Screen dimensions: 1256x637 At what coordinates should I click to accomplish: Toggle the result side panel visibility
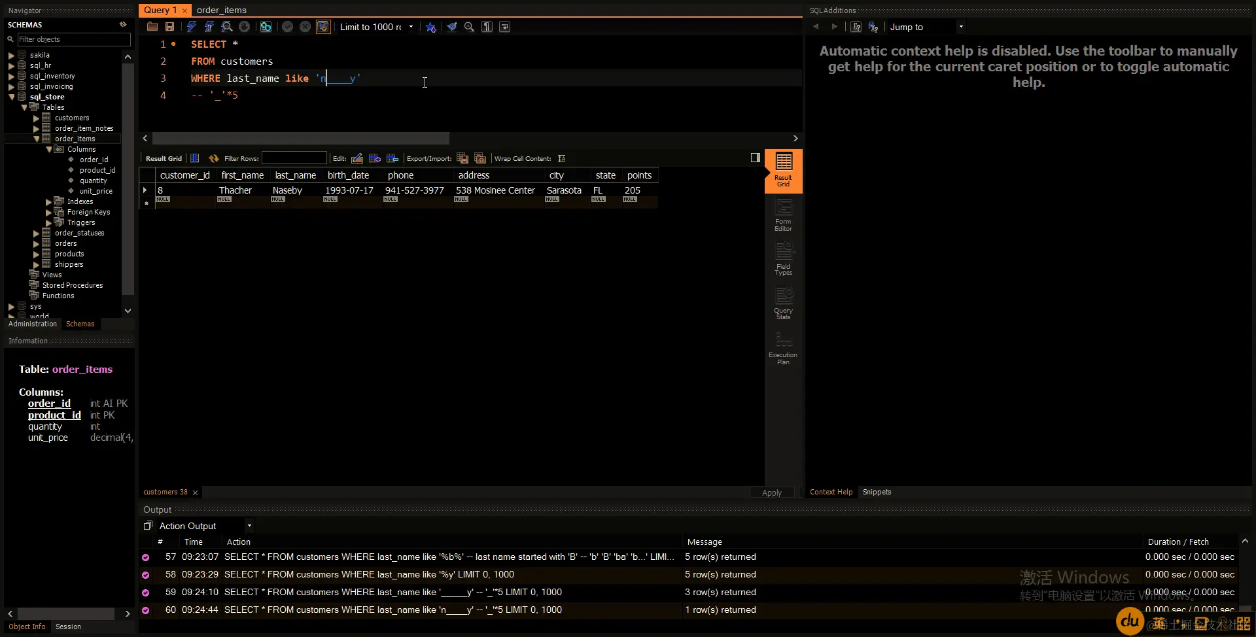[756, 158]
